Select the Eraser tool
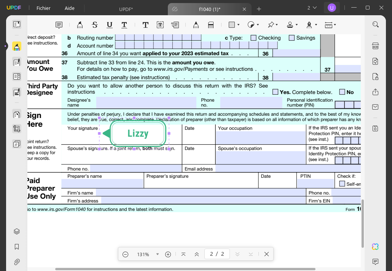The image size is (392, 271). click(211, 25)
